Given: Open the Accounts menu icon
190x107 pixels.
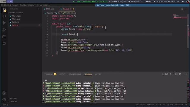Looking at the screenshot, I should tap(4, 93).
